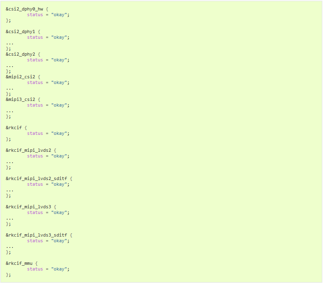The image size is (323, 283).
Task: Click "okay" value under &rkcif node
Action: [59, 134]
